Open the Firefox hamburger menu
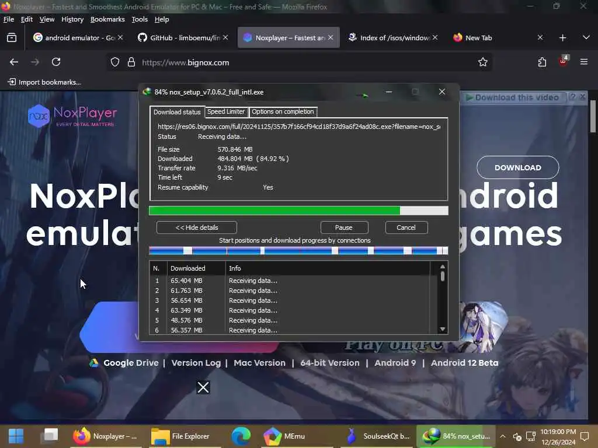Viewport: 598px width, 448px height. click(x=584, y=62)
